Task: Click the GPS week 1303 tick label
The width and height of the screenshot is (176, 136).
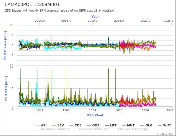Action: (66, 110)
